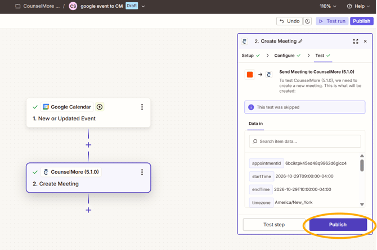377x250 pixels.
Task: Click the Publish button in the step panel
Action: (338, 225)
